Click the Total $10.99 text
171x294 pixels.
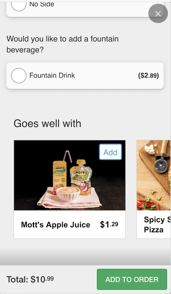click(x=30, y=280)
